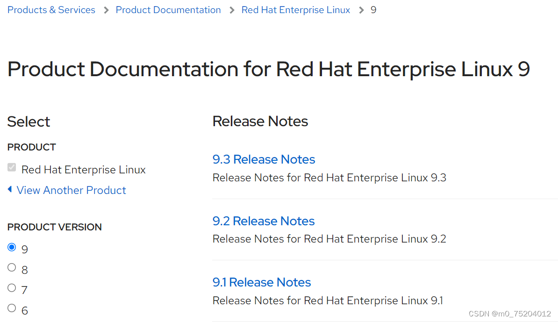Click the chevron before the 9 breadcrumb item

click(360, 9)
